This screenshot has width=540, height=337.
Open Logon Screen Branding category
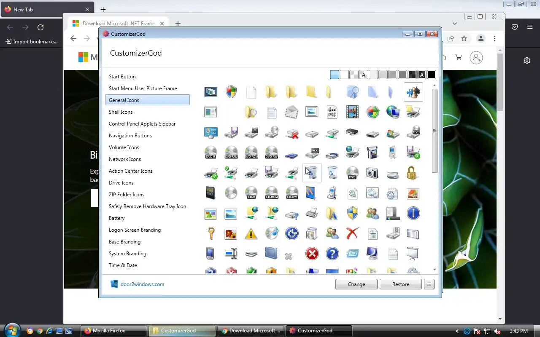point(147,230)
